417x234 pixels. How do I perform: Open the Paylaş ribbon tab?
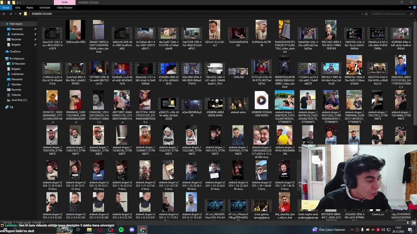tap(30, 7)
